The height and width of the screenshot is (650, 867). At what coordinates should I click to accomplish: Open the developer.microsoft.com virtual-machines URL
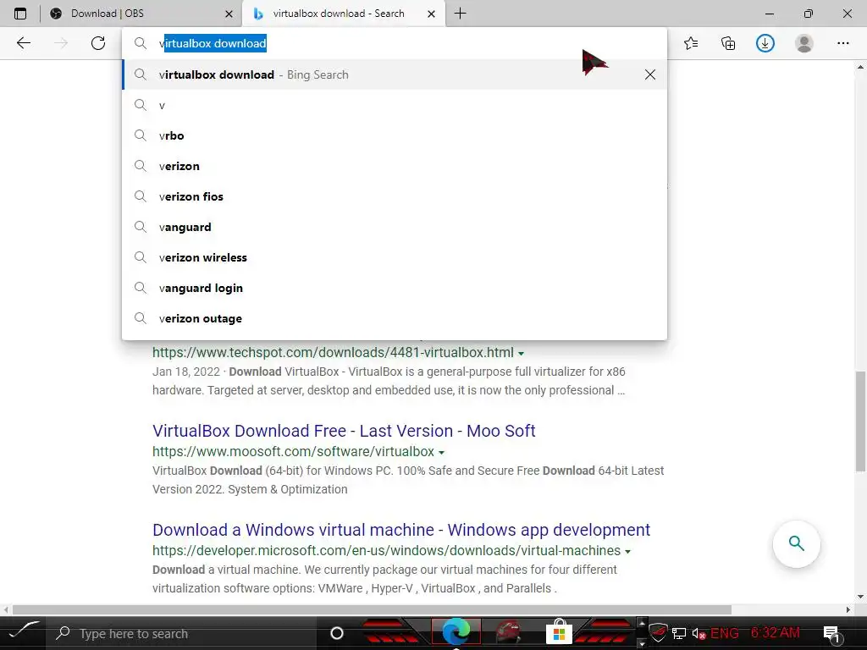coord(386,550)
